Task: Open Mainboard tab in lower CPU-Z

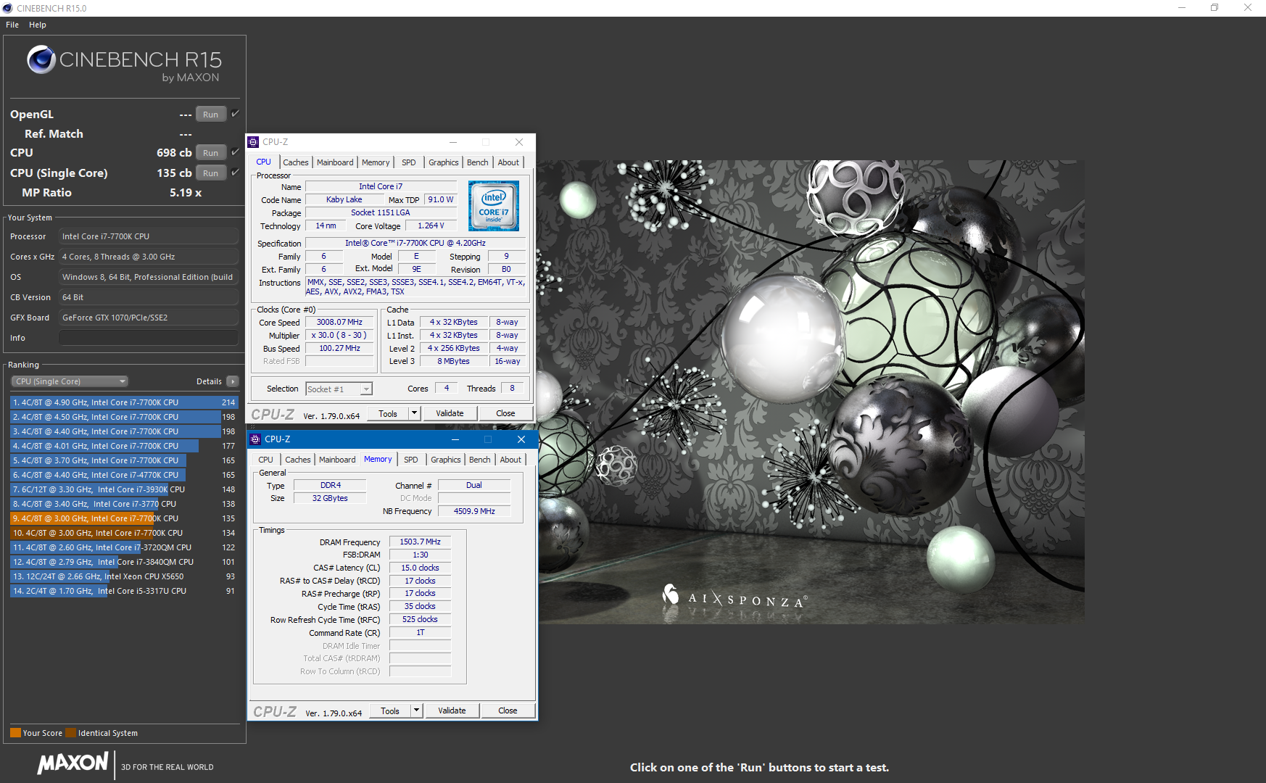Action: coord(337,460)
